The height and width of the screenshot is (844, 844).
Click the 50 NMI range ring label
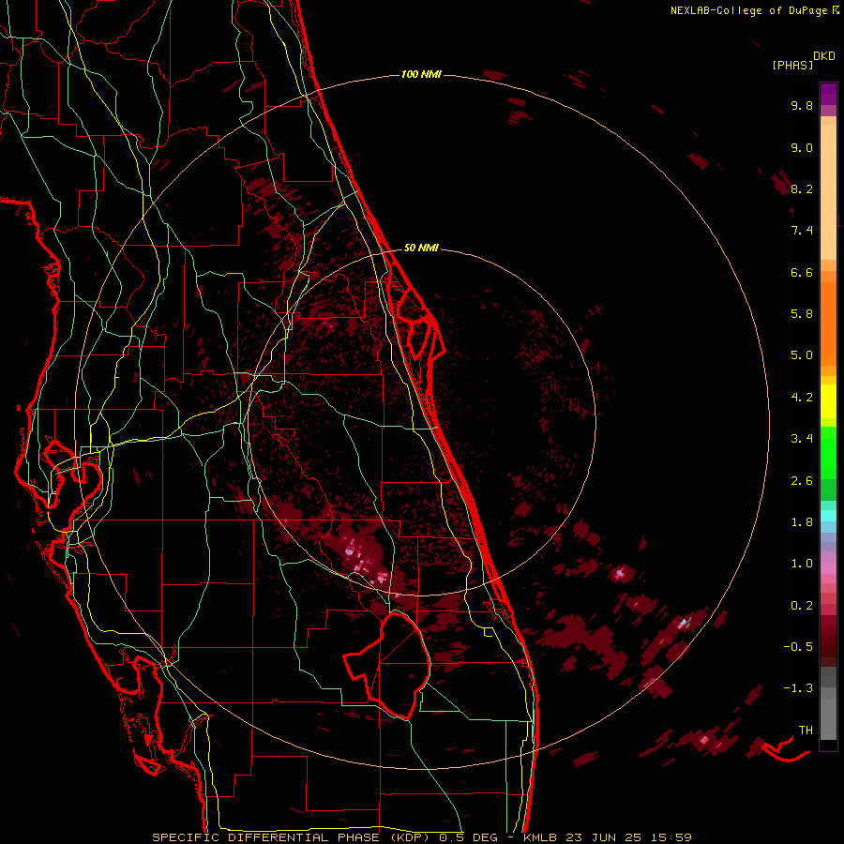421,249
